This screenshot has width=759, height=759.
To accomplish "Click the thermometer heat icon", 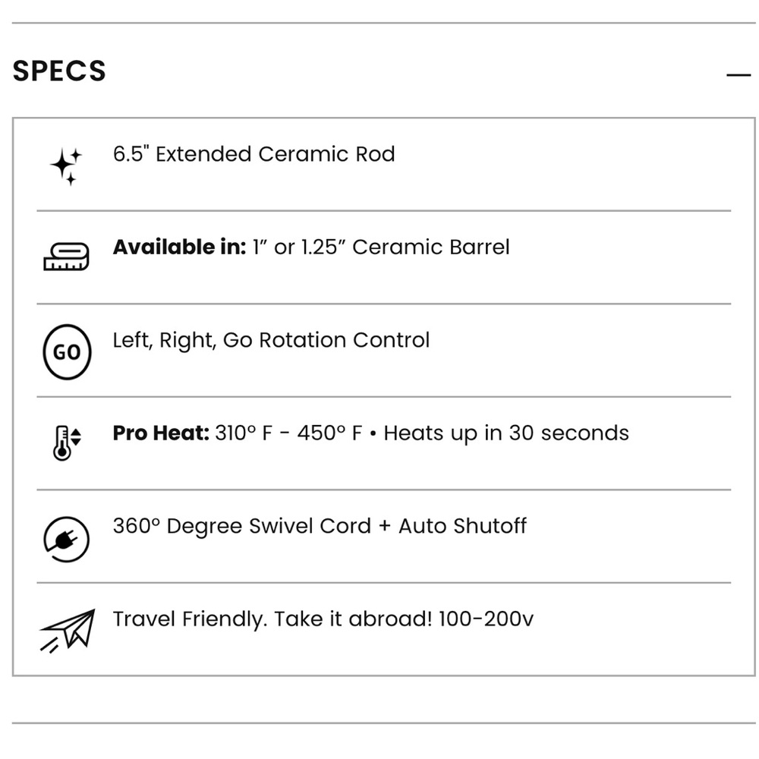I will pos(67,443).
